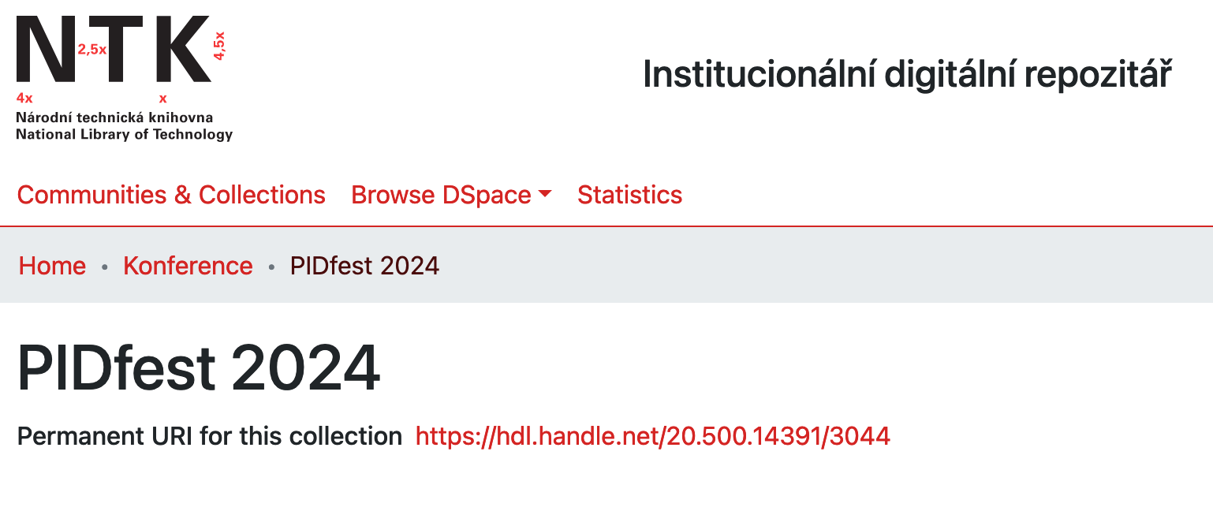Click the Národní technická knihovna text

point(114,117)
